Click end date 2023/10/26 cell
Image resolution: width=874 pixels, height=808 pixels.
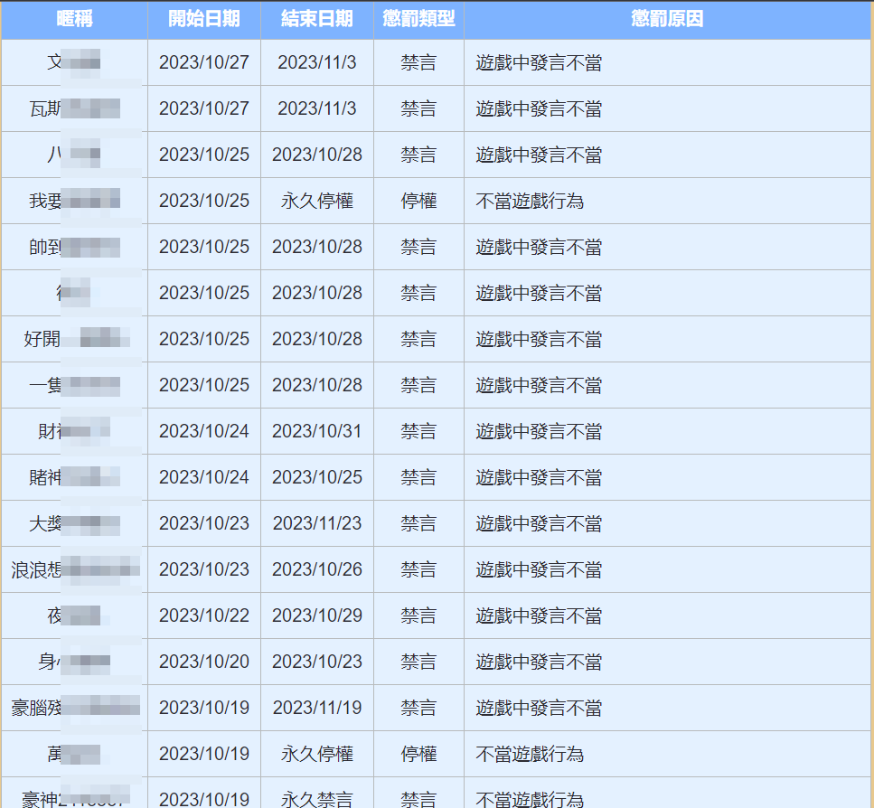coord(316,569)
